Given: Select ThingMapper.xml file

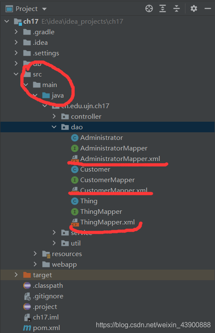Looking at the screenshot, I should (107, 222).
